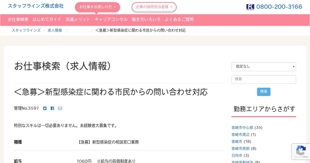
Task: Click the free-call phone logo icon
Action: click(x=250, y=7)
